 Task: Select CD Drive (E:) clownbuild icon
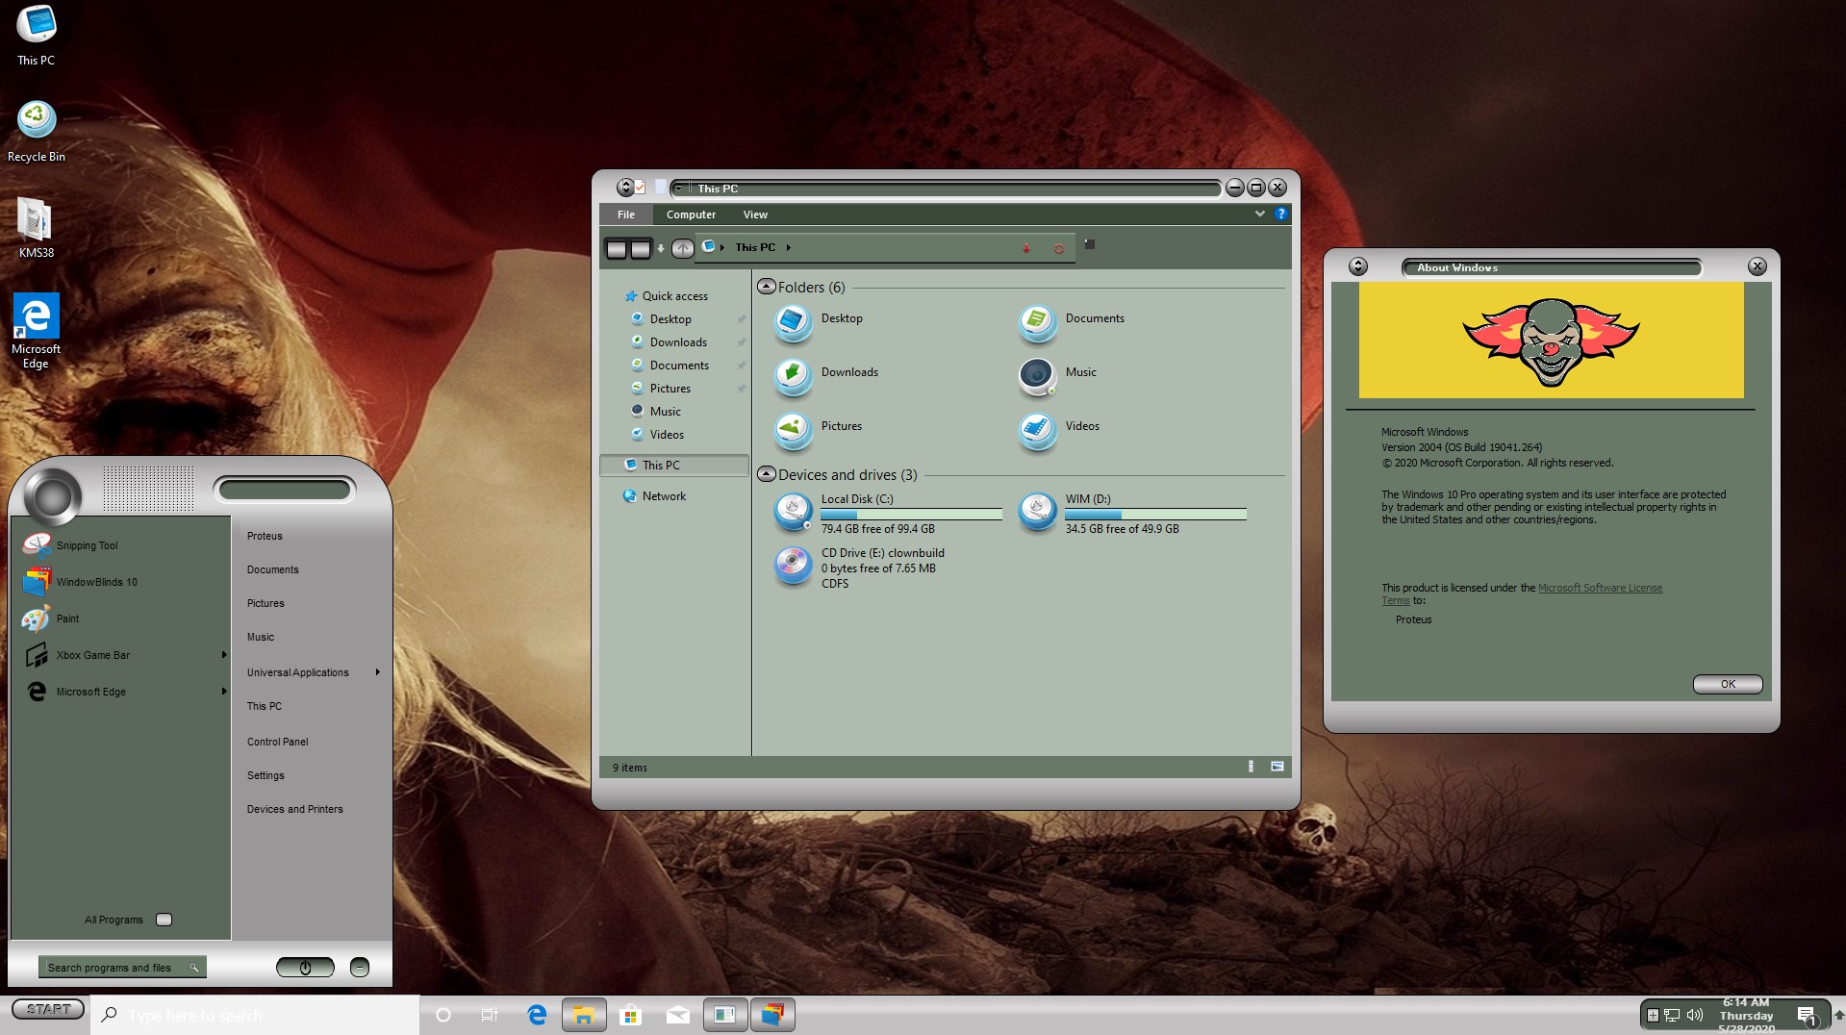pyautogui.click(x=793, y=566)
